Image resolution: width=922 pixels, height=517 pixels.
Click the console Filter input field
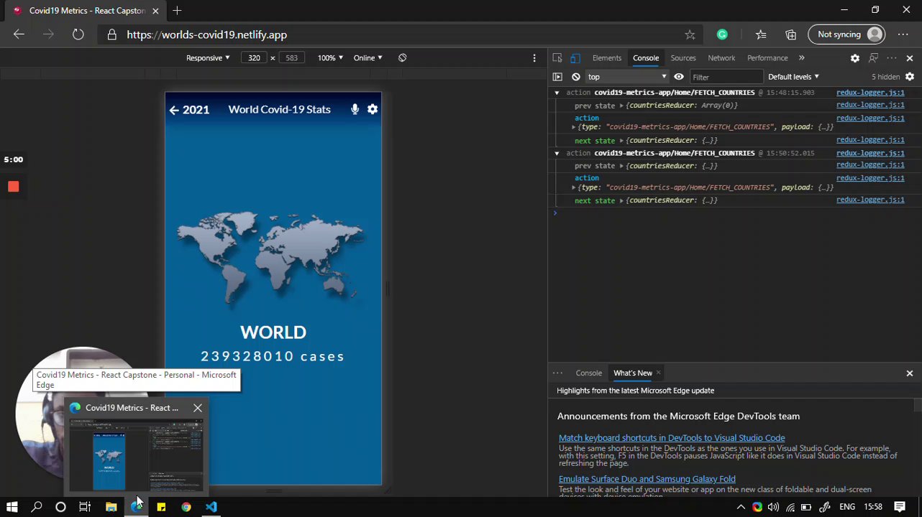click(725, 77)
